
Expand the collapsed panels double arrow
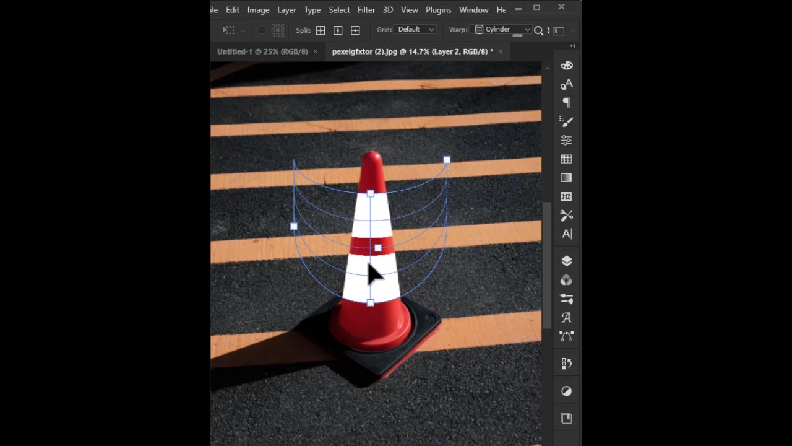tap(572, 46)
